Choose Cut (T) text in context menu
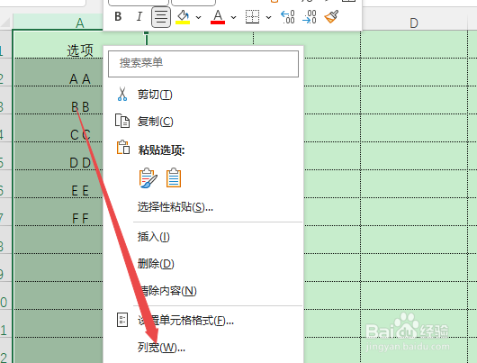 click(155, 95)
